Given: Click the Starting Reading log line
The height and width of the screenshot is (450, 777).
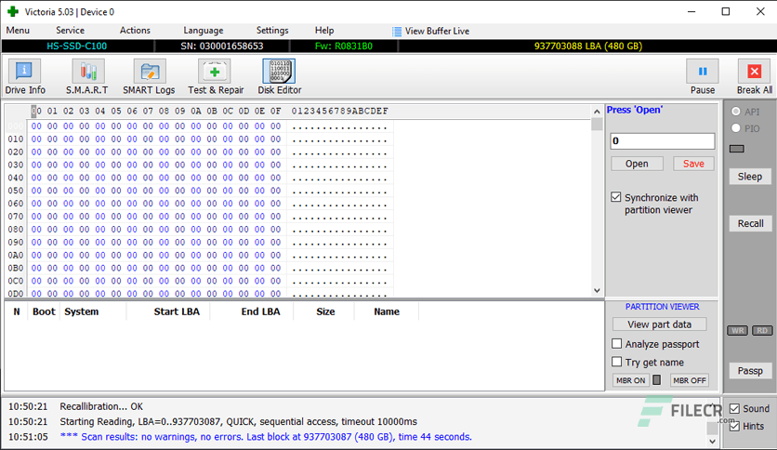Looking at the screenshot, I should 238,421.
